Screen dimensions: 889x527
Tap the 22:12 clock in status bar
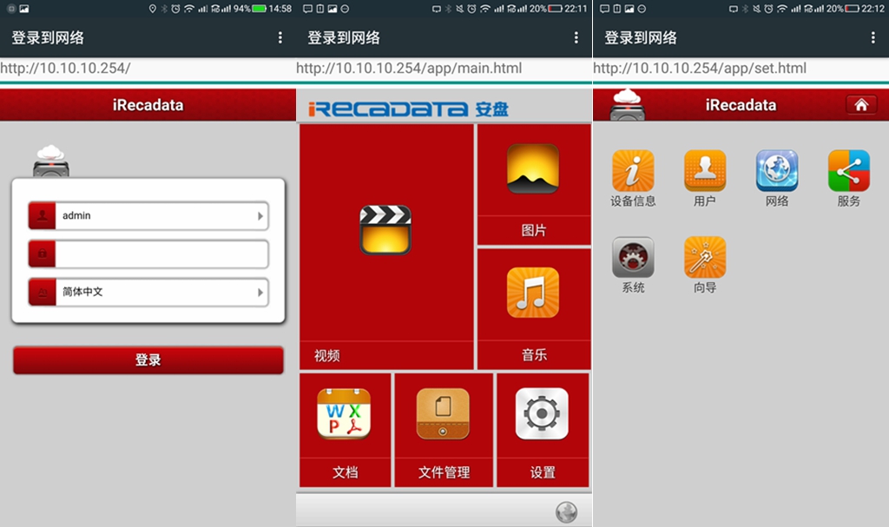pyautogui.click(x=873, y=9)
